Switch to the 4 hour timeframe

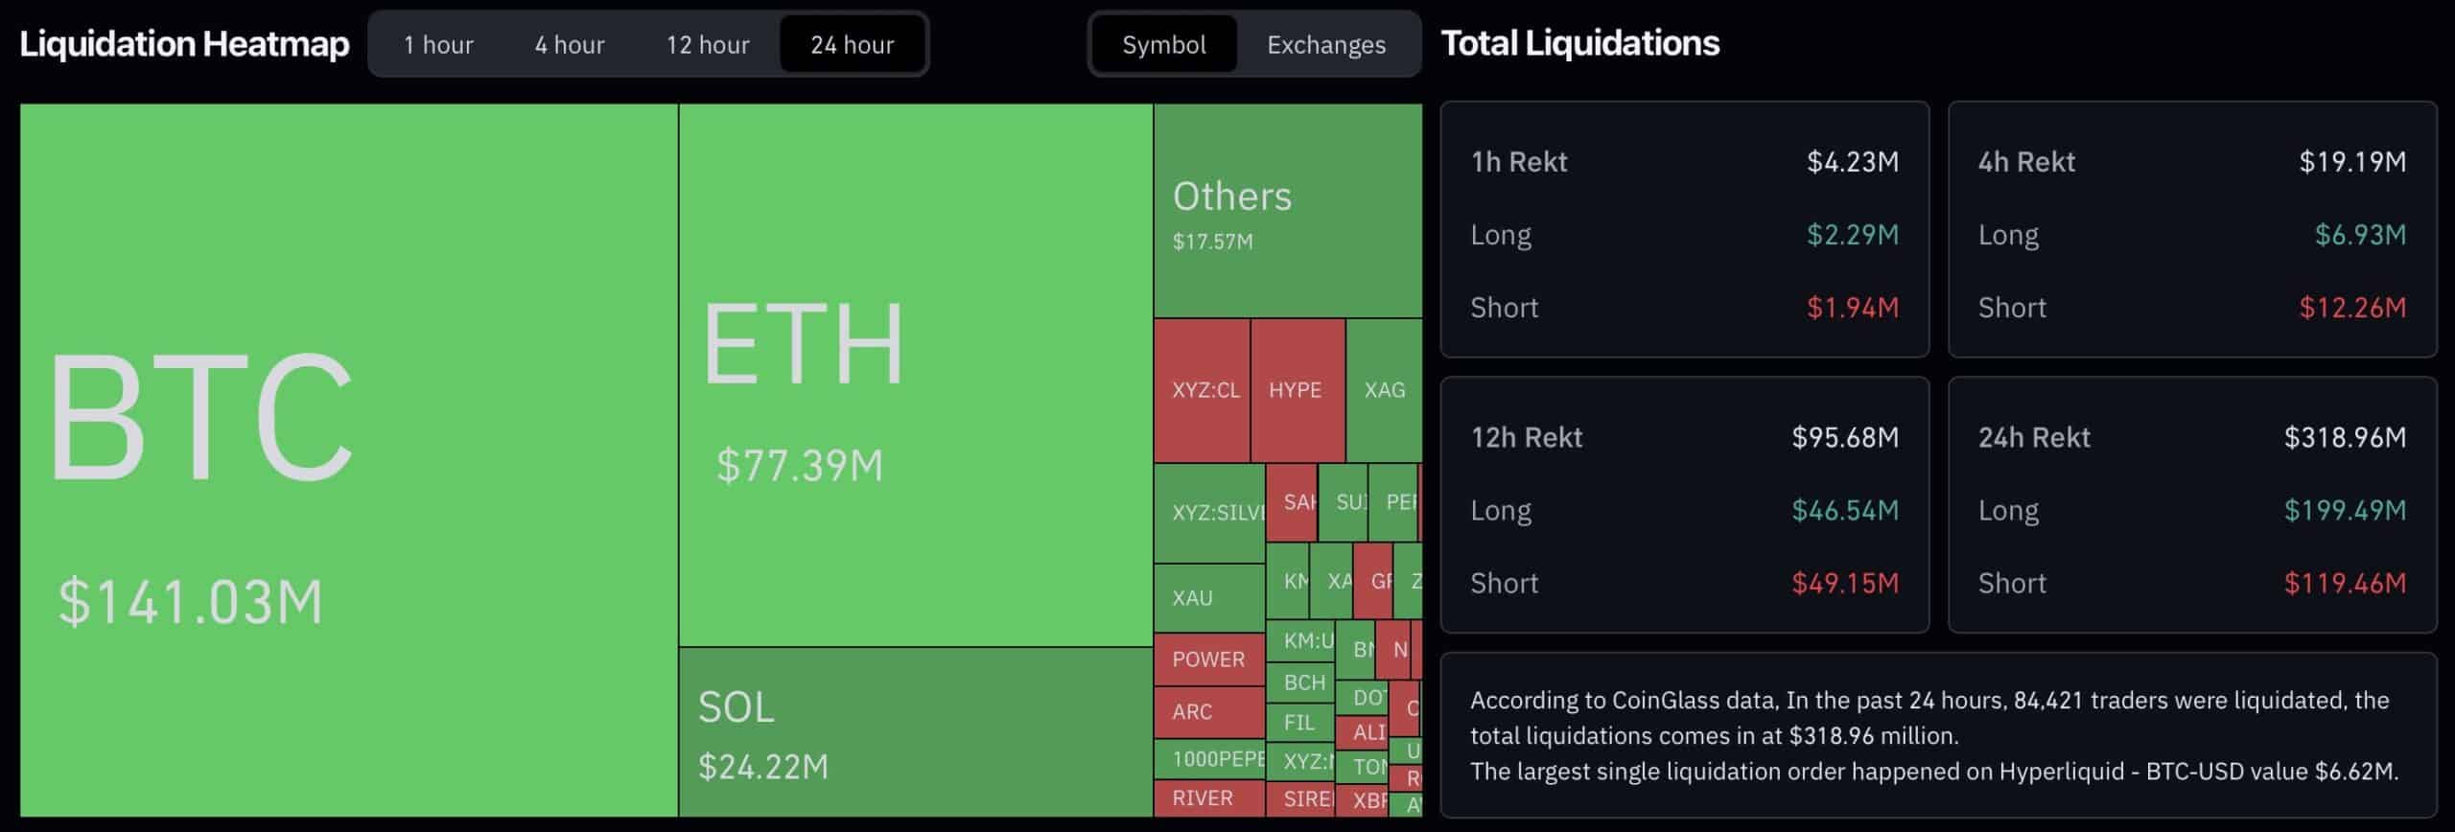[x=570, y=45]
